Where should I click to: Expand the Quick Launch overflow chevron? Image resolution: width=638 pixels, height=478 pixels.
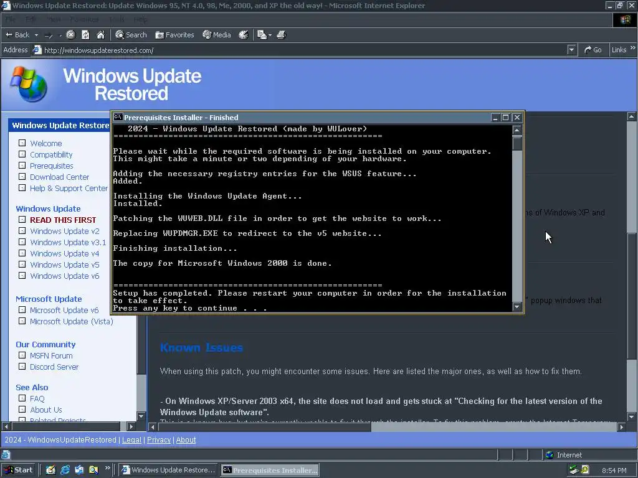pyautogui.click(x=107, y=468)
